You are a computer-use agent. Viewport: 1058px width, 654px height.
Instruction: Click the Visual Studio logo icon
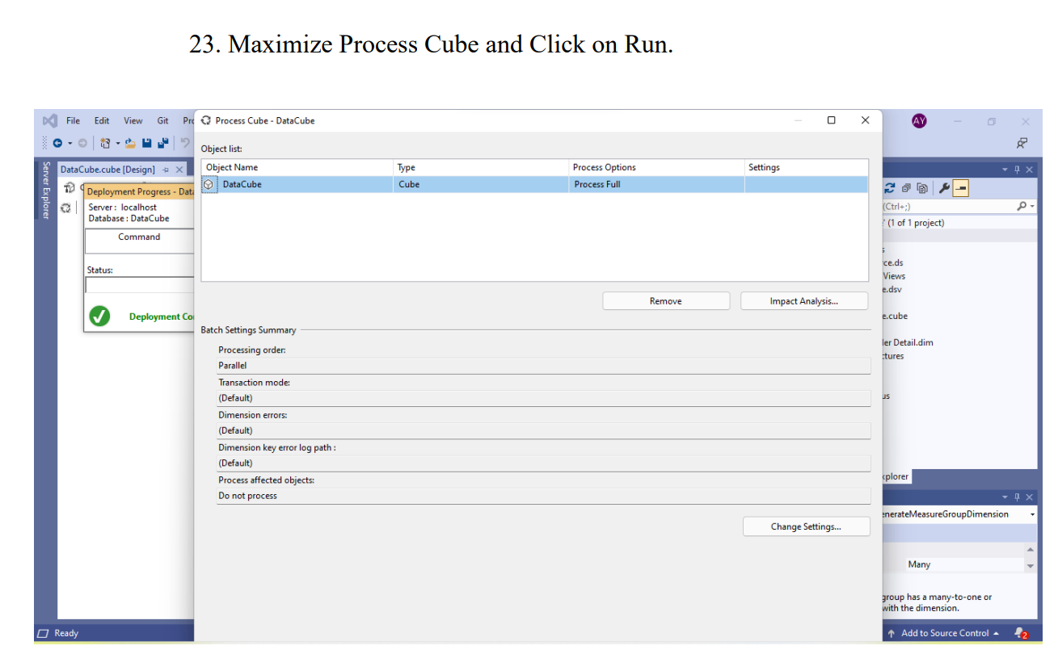49,120
